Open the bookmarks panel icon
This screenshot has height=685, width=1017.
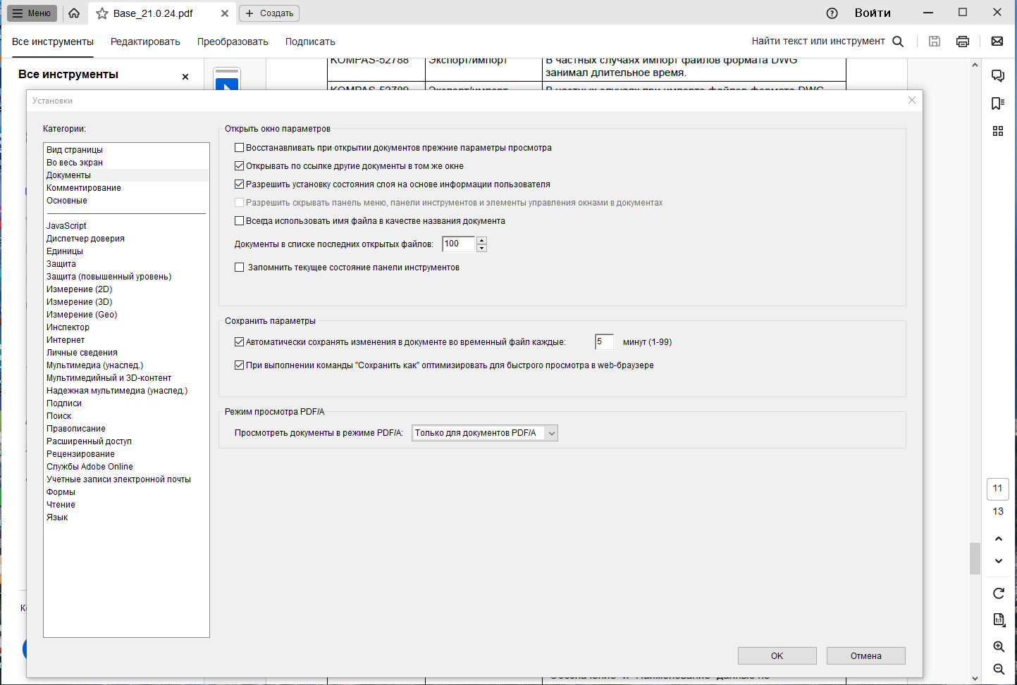pyautogui.click(x=998, y=103)
